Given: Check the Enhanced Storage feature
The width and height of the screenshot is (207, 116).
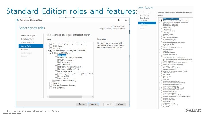Looking at the screenshot, I should click(162, 34).
